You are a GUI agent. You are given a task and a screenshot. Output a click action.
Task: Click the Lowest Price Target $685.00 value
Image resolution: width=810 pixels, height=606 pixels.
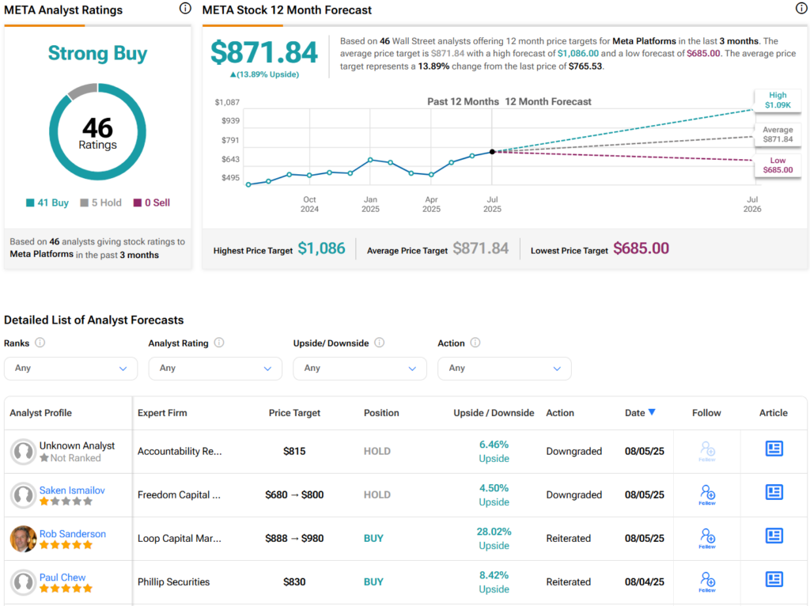[641, 248]
